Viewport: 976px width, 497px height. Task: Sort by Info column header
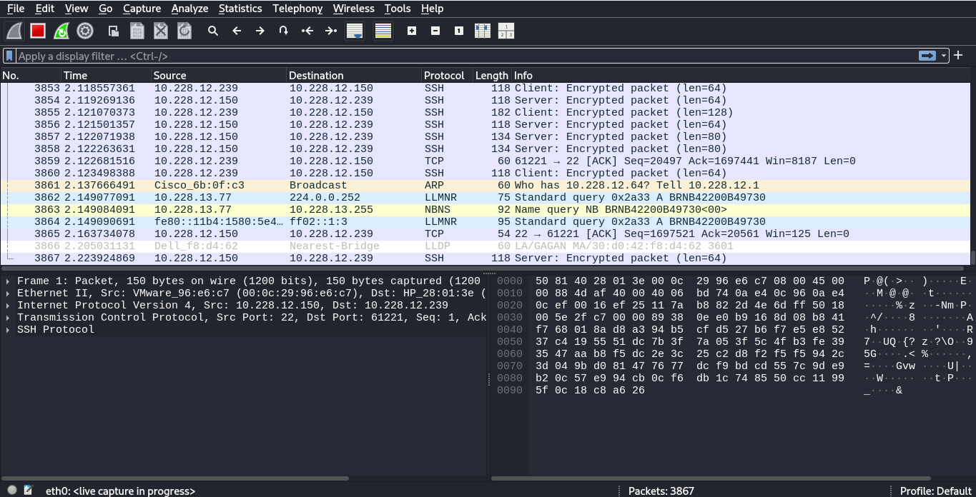(x=741, y=75)
